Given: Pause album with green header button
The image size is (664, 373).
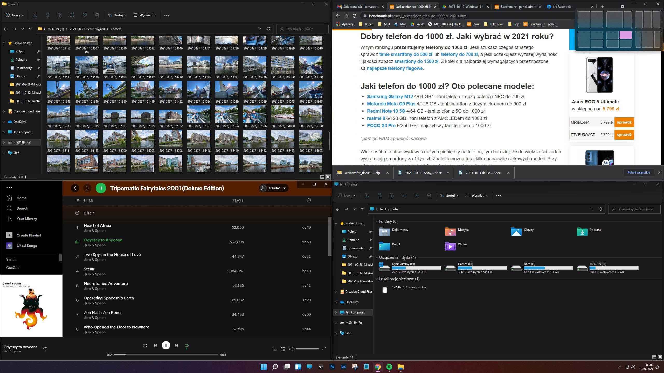Looking at the screenshot, I should coord(101,188).
